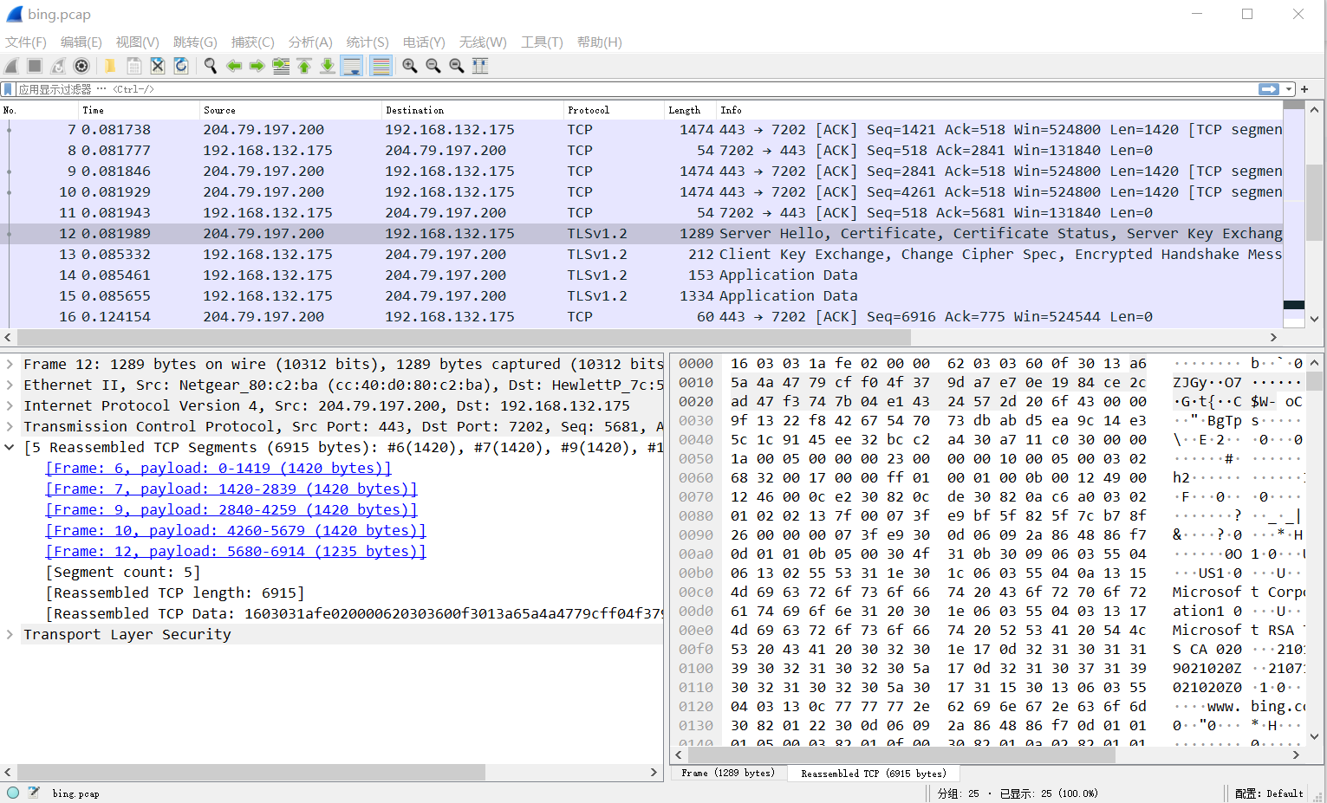This screenshot has width=1327, height=803.
Task: Open a capture file with folder icon
Action: click(110, 66)
